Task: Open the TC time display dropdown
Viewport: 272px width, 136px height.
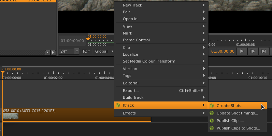Action: [x=86, y=51]
